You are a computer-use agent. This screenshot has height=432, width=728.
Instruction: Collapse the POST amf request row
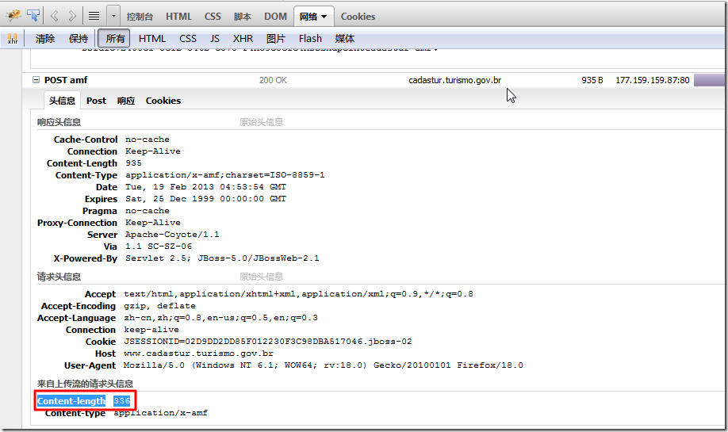click(36, 80)
